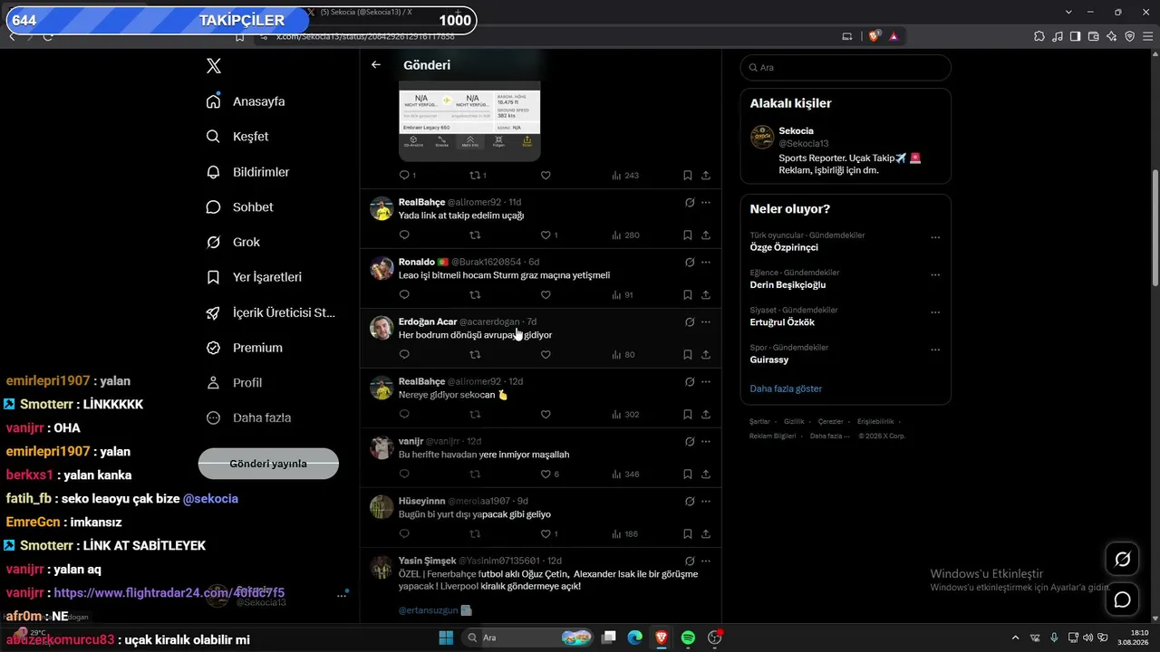Open Task View on the taskbar

609,638
